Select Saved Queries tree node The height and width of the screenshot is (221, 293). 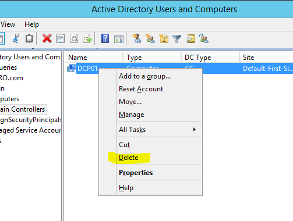click(8, 67)
